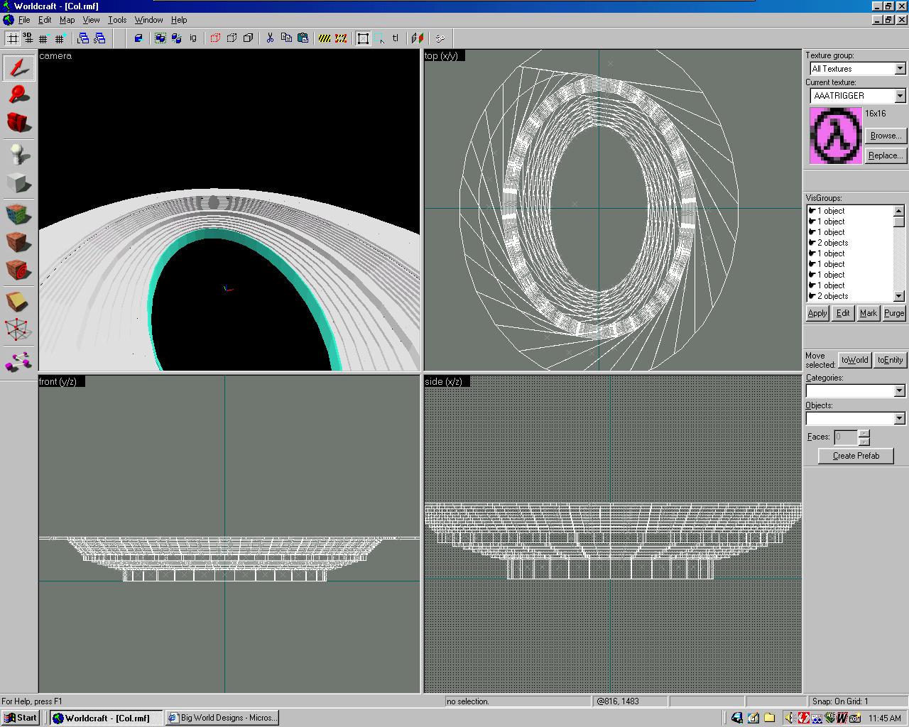Open the Map menu

[x=67, y=20]
